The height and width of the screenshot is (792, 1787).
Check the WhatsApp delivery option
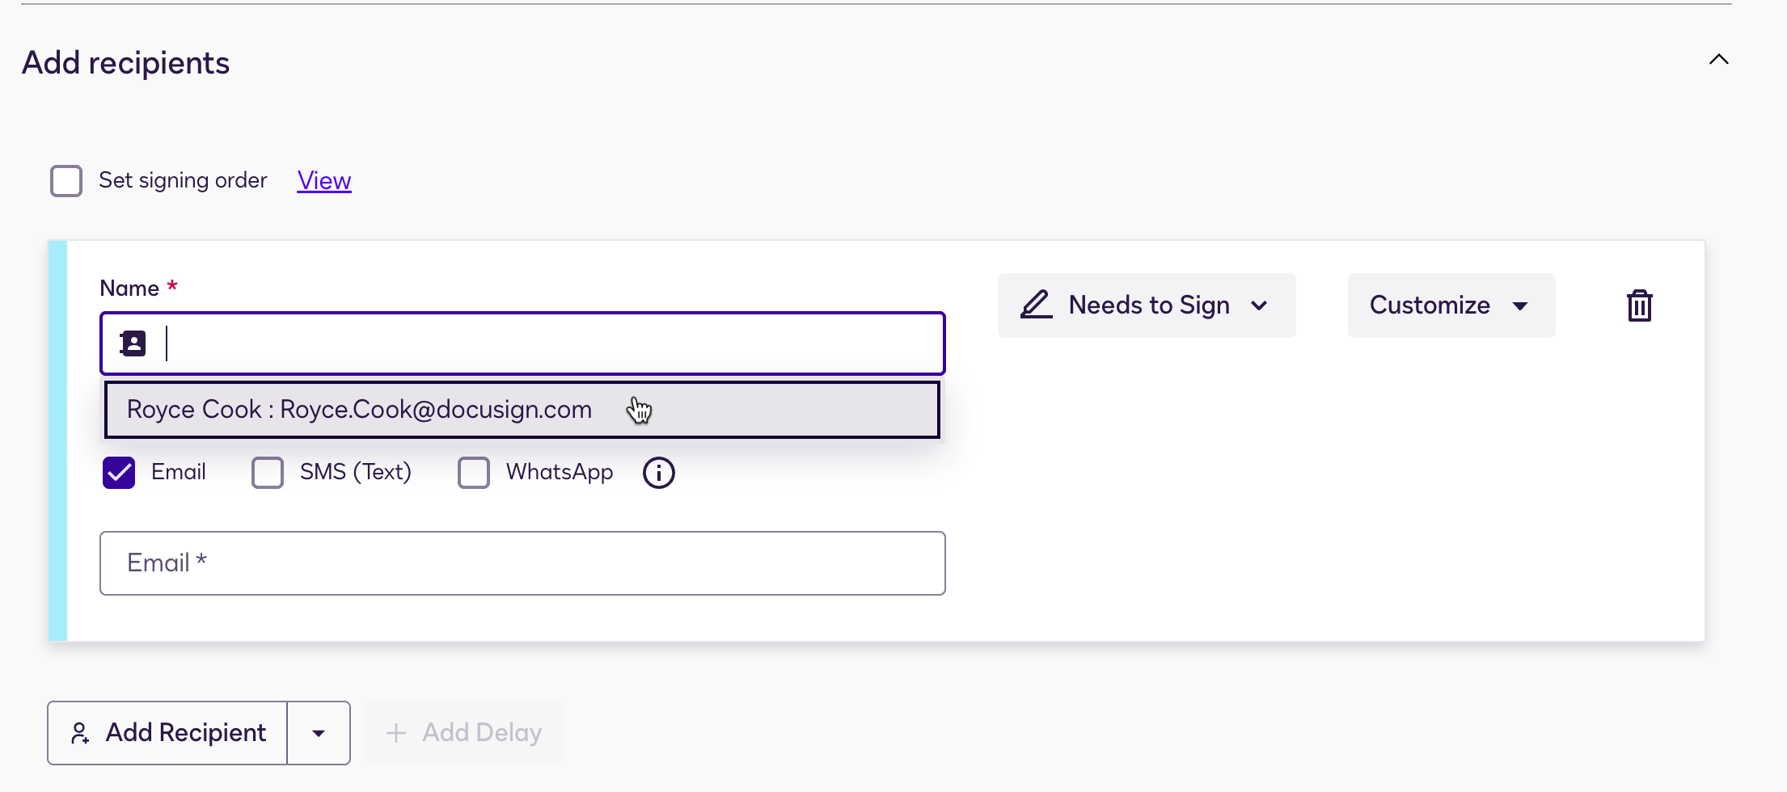pyautogui.click(x=474, y=472)
